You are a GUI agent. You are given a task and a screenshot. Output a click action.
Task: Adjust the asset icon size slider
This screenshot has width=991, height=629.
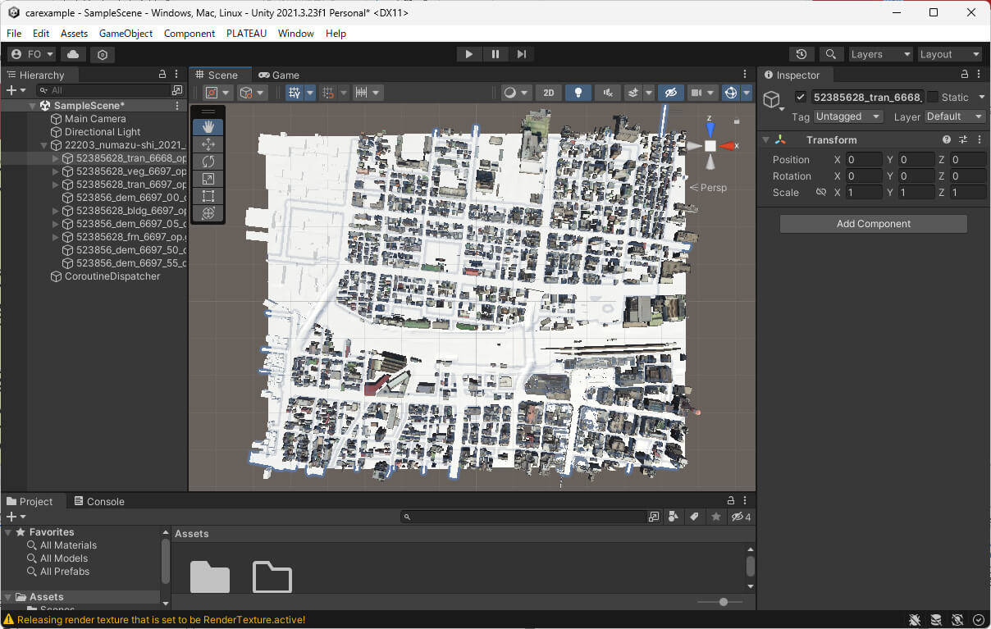tap(723, 602)
